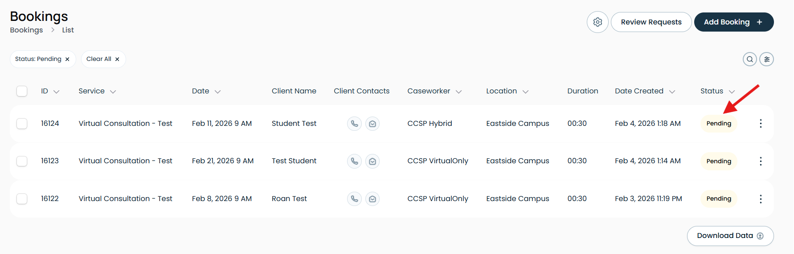This screenshot has width=794, height=254.
Task: Click email icon for booking 16123
Action: pos(372,161)
